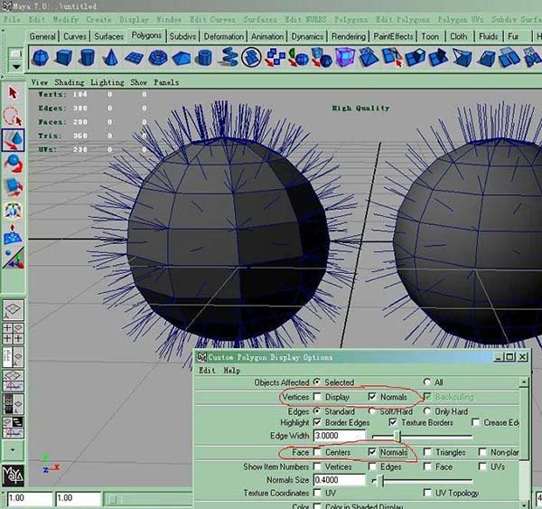Switch to the Rendering shelf tab

coord(349,36)
